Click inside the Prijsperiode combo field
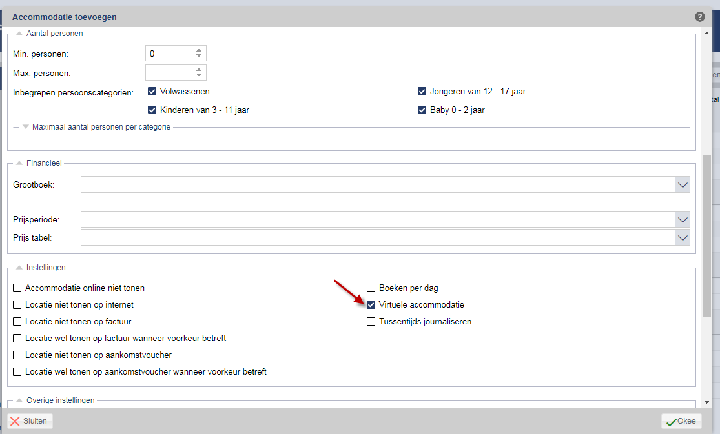This screenshot has height=434, width=720. tap(378, 220)
